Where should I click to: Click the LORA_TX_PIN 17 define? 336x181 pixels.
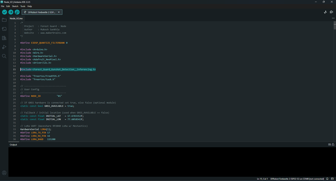[35, 132]
